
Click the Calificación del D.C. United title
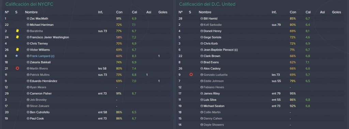(207, 4)
